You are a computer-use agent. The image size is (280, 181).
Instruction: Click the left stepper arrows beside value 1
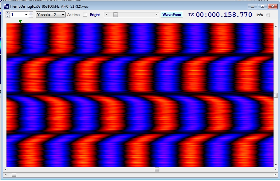(x=8, y=15)
